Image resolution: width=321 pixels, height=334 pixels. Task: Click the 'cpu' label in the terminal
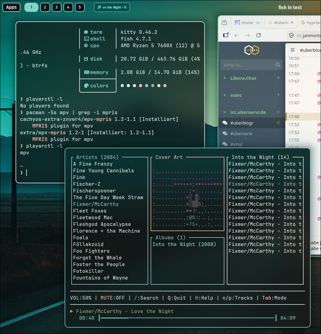95,45
